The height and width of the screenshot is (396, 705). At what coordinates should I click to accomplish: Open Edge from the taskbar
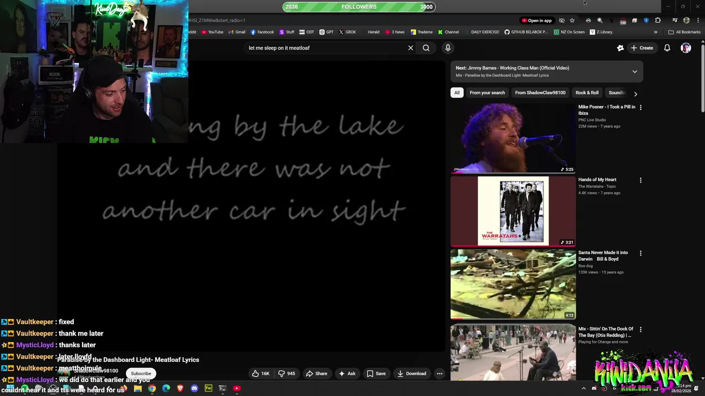(166, 388)
